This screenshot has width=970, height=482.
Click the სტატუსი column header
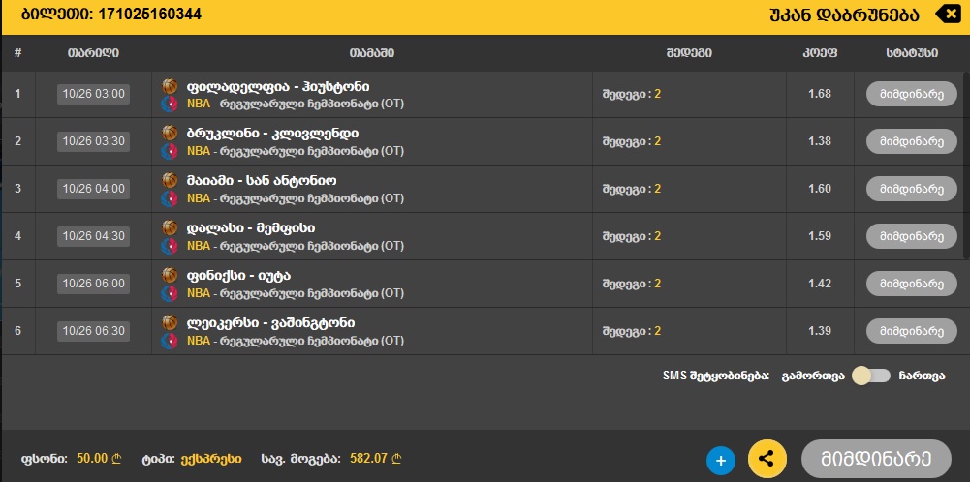pos(911,53)
